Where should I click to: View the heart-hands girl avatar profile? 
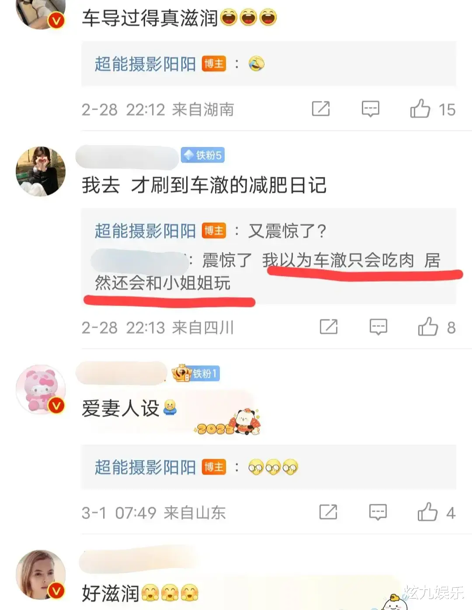(41, 171)
